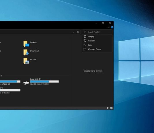
Task: Click 'Select a file to preview.' text
Action: (93, 71)
